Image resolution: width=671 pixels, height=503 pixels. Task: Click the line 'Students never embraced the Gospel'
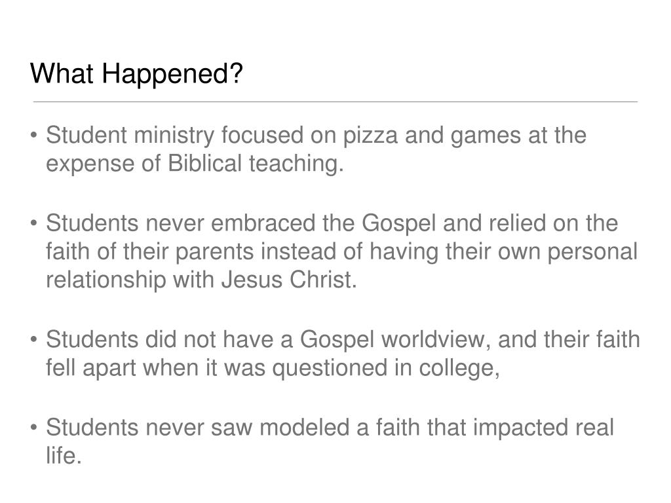tap(332, 224)
